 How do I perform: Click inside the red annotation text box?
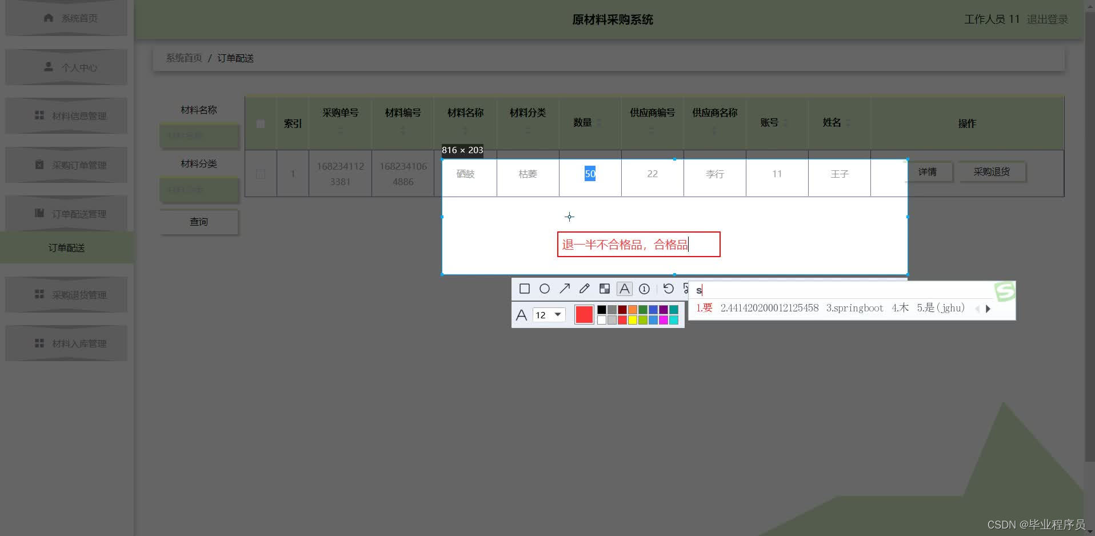638,245
